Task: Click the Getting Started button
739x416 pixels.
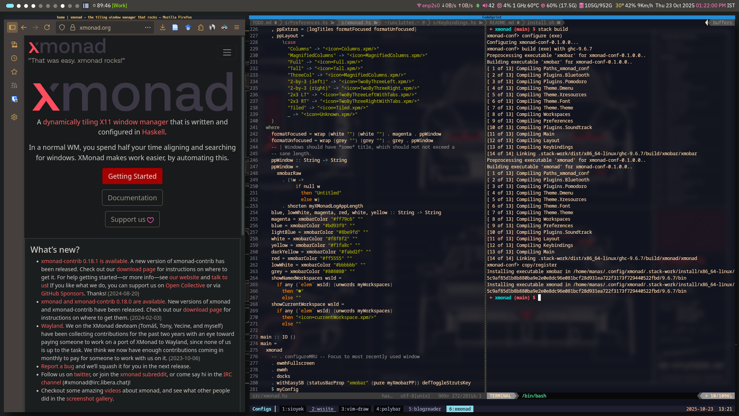Action: click(132, 176)
